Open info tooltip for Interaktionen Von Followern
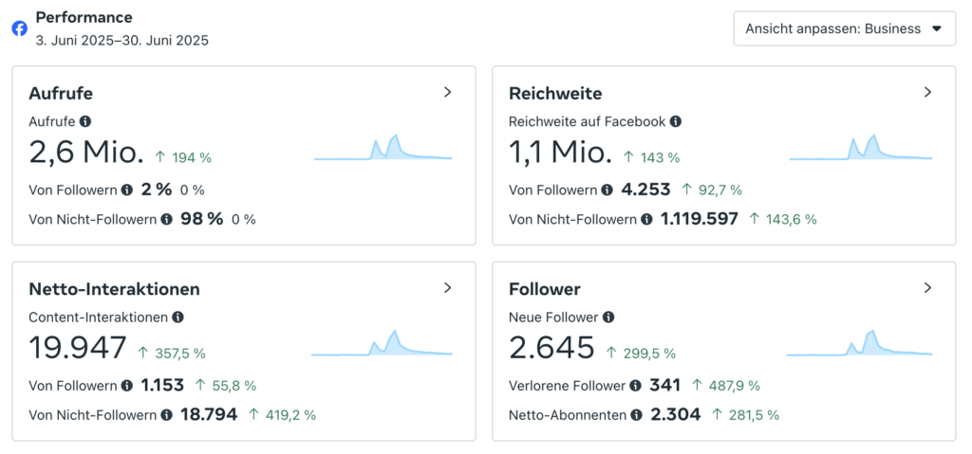Viewport: 972px width, 454px height. click(127, 385)
